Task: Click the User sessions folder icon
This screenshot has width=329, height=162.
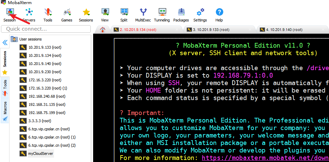Action: (x=14, y=39)
